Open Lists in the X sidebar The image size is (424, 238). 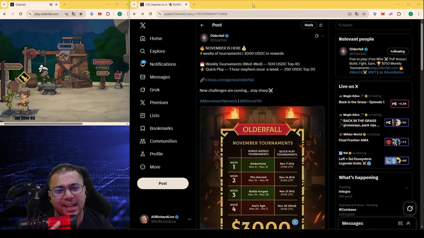pos(150,115)
